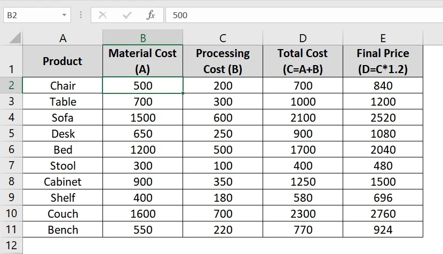Click Chair's final price 840
443x254 pixels.
coord(383,85)
